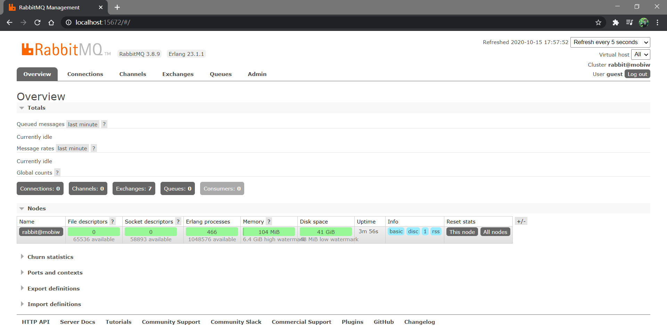View site information icon in address bar
The width and height of the screenshot is (667, 329).
69,23
